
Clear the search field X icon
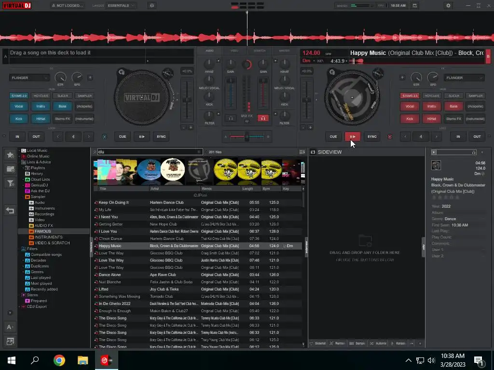coord(199,152)
